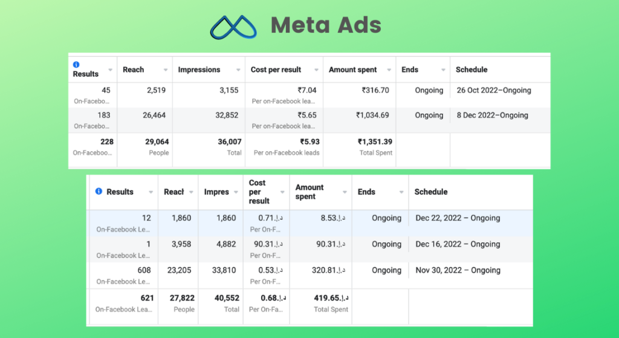Open the Results column dropdown in the upper table
The width and height of the screenshot is (619, 338).
[111, 70]
